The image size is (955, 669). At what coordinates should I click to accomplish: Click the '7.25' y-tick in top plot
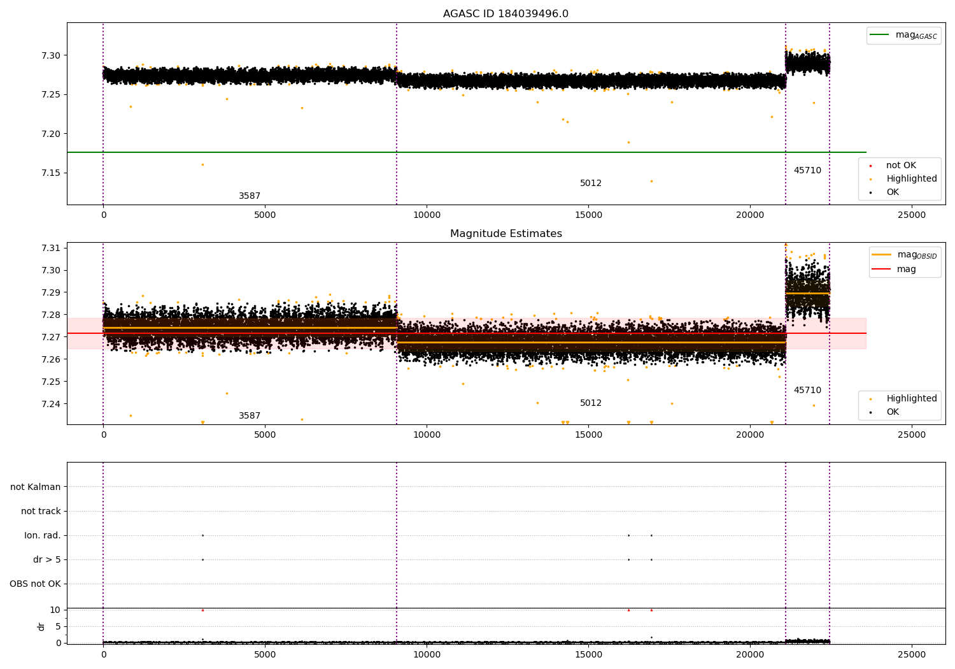51,95
